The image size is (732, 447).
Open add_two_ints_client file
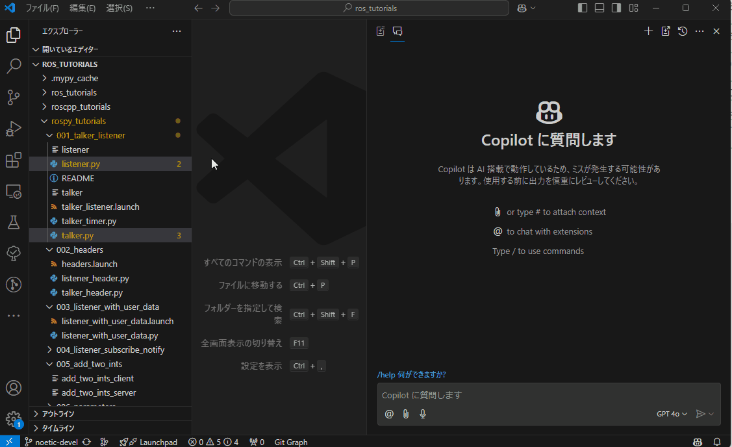pos(110,378)
